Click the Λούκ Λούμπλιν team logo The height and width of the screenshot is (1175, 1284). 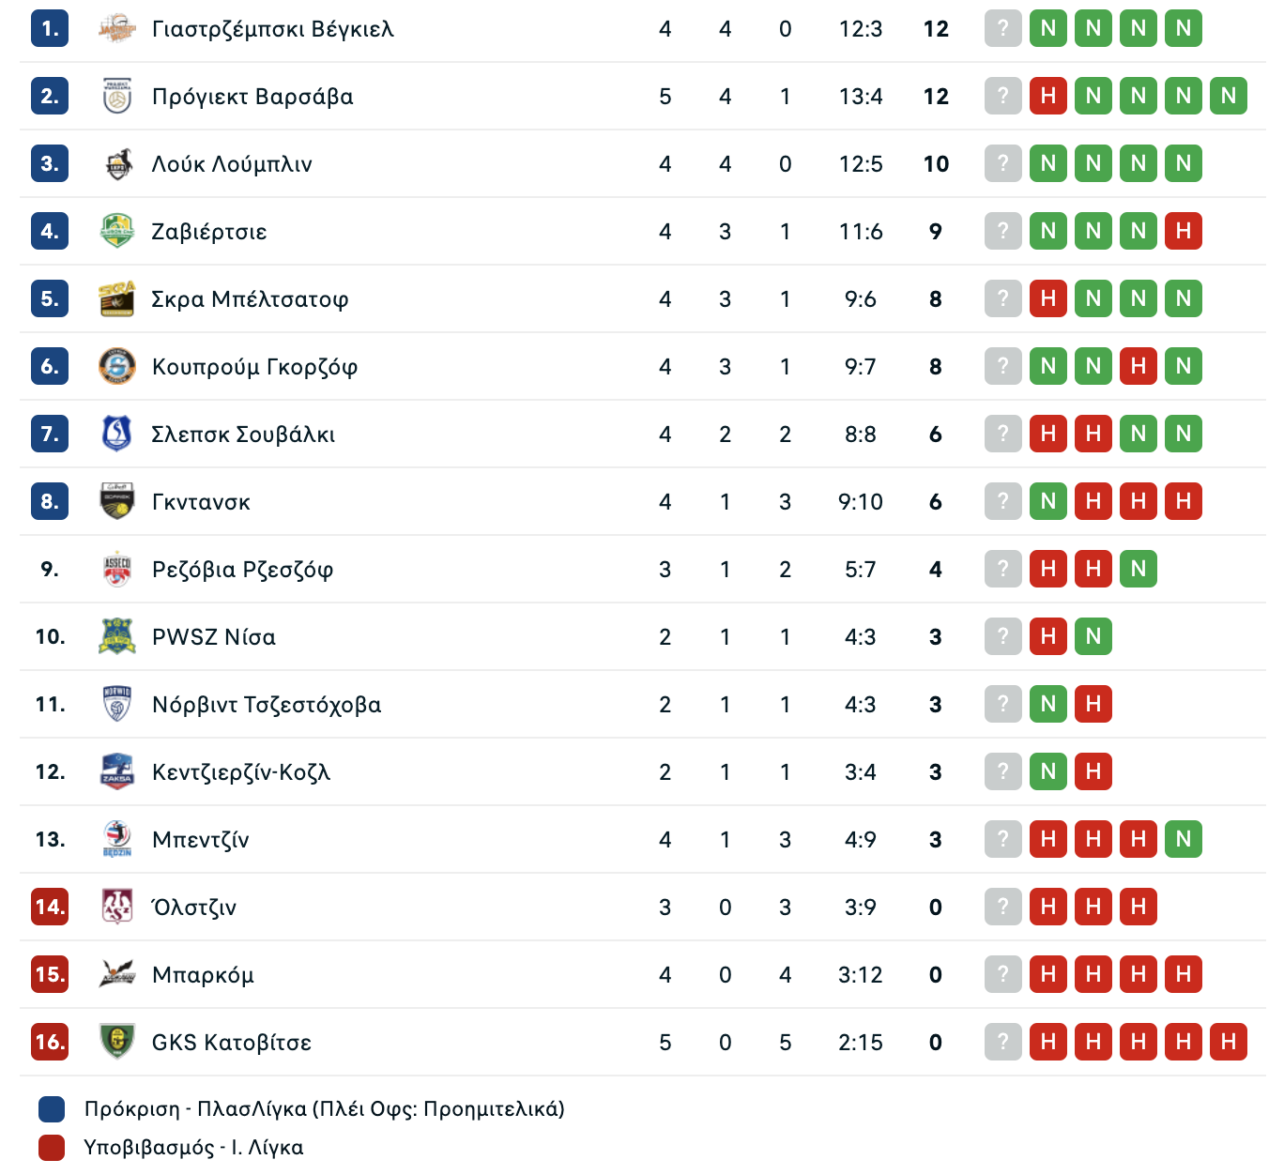pyautogui.click(x=117, y=164)
